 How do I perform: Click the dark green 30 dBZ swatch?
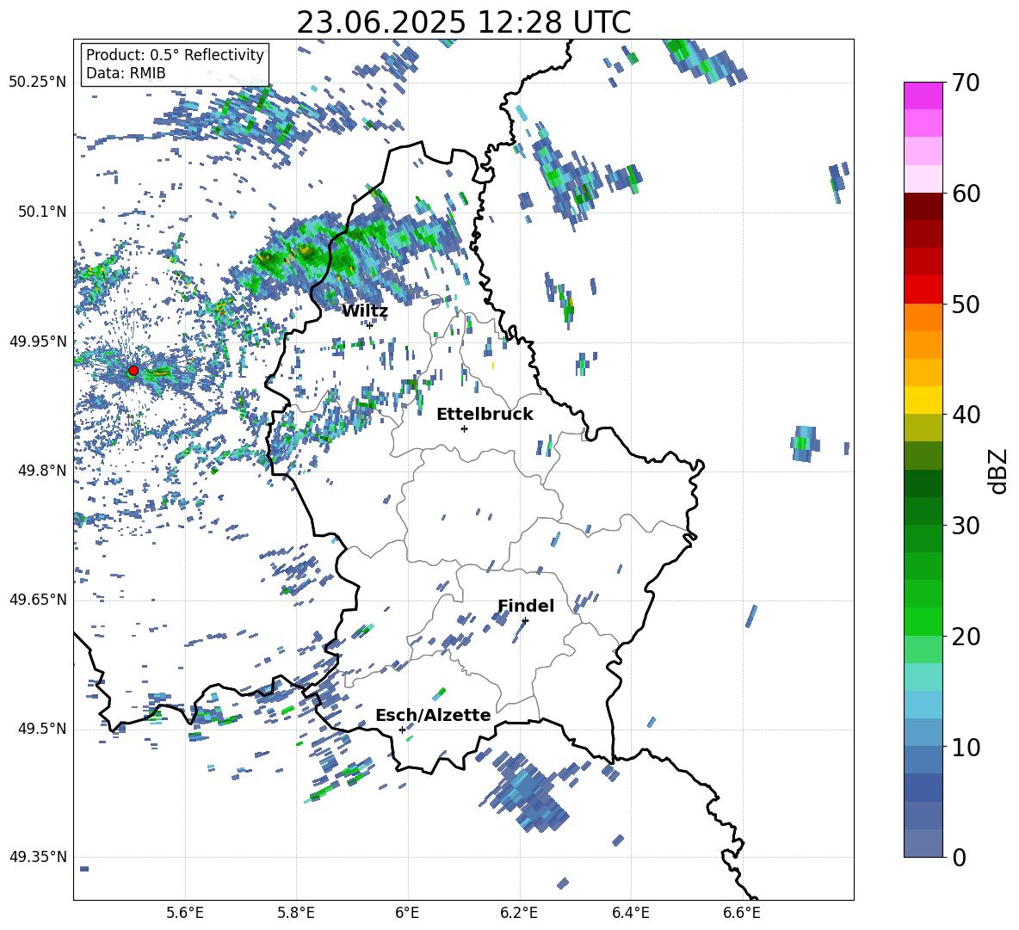tap(923, 510)
